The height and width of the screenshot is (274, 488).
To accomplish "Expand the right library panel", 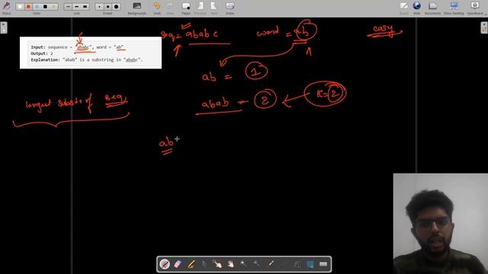I will 484,27.
